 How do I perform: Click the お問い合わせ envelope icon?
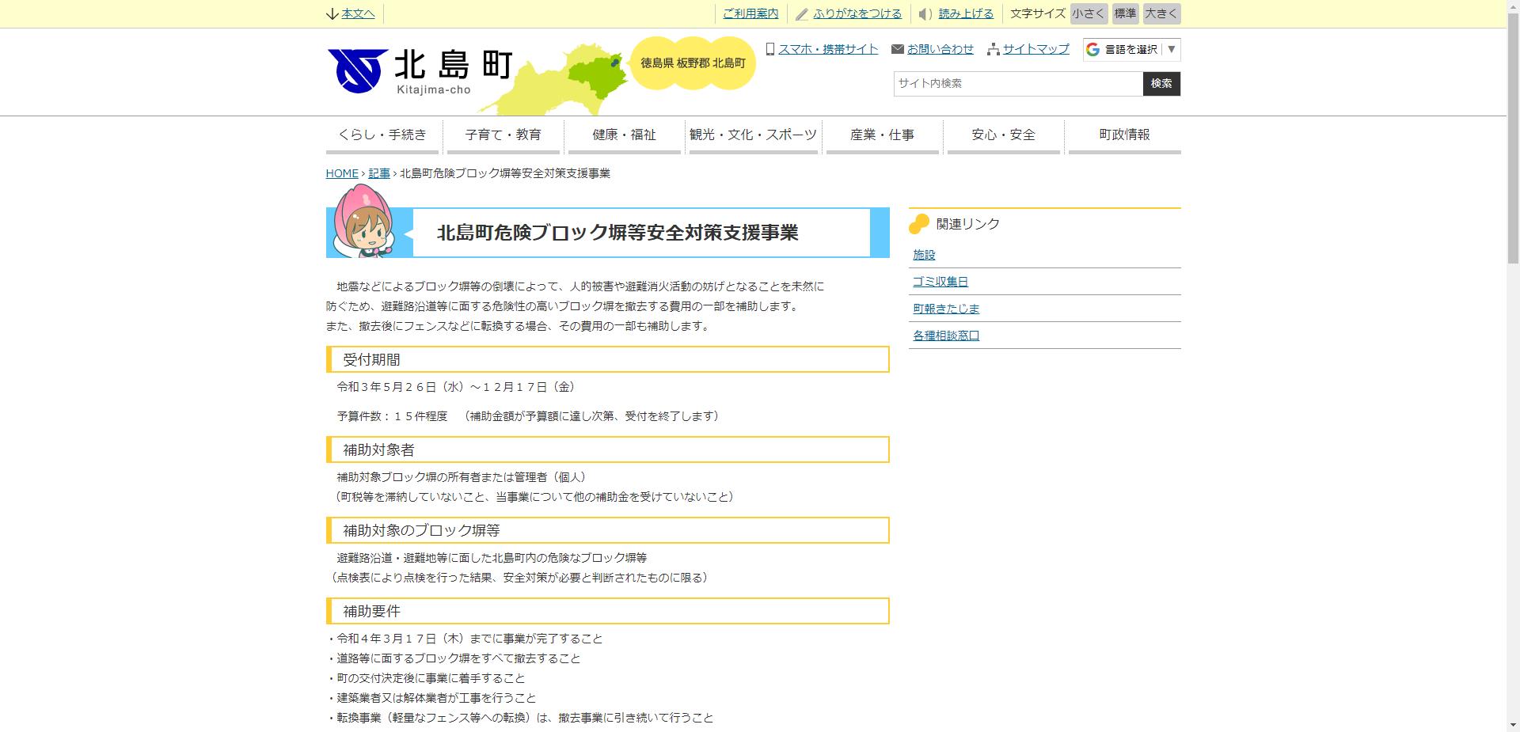(x=897, y=48)
